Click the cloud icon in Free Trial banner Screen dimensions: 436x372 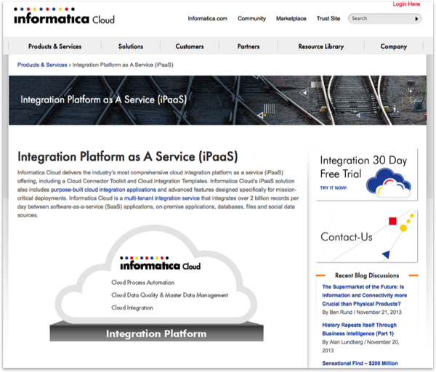coord(389,182)
